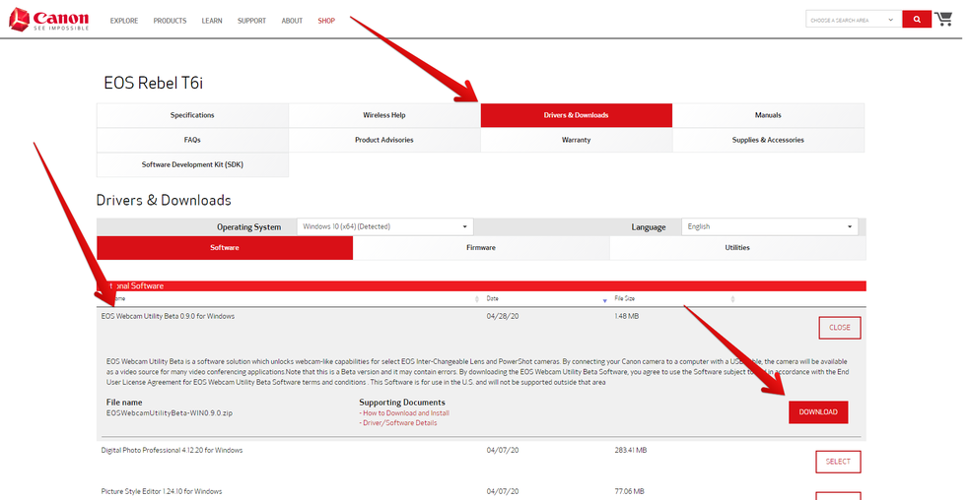Image resolution: width=970 pixels, height=500 pixels.
Task: Open the Explore menu
Action: (x=124, y=21)
